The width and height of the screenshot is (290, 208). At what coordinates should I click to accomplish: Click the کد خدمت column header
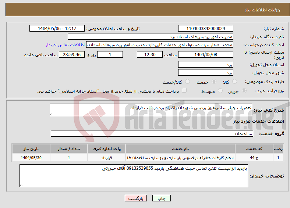(x=254, y=149)
